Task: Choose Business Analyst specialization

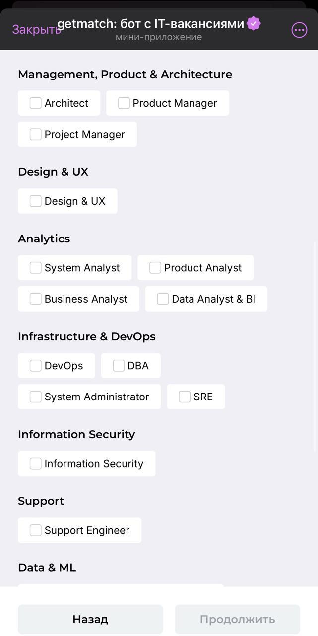Action: (35, 299)
